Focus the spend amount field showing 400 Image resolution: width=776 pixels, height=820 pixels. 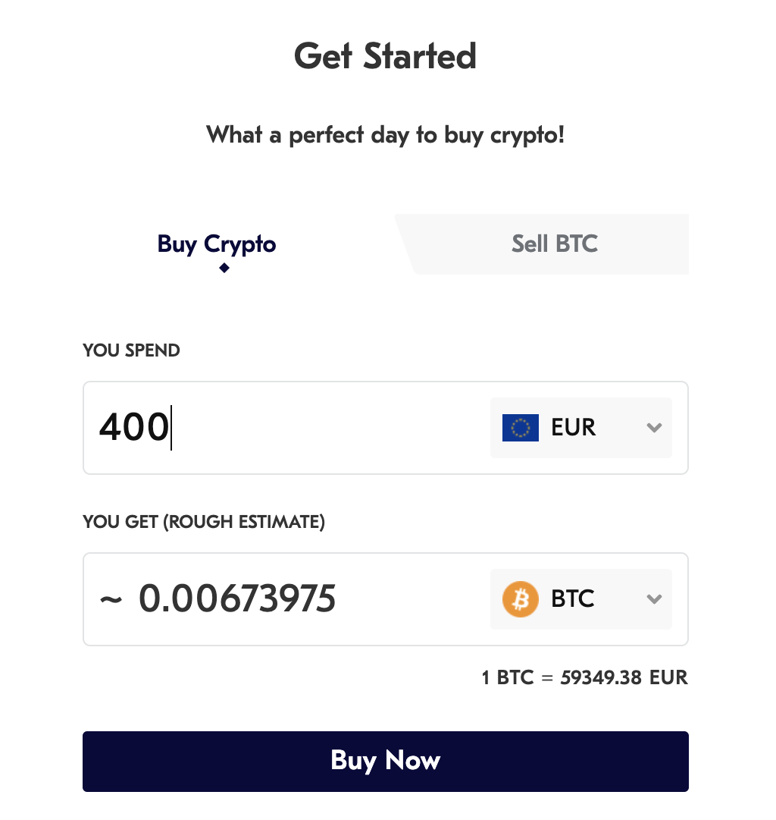(x=134, y=428)
